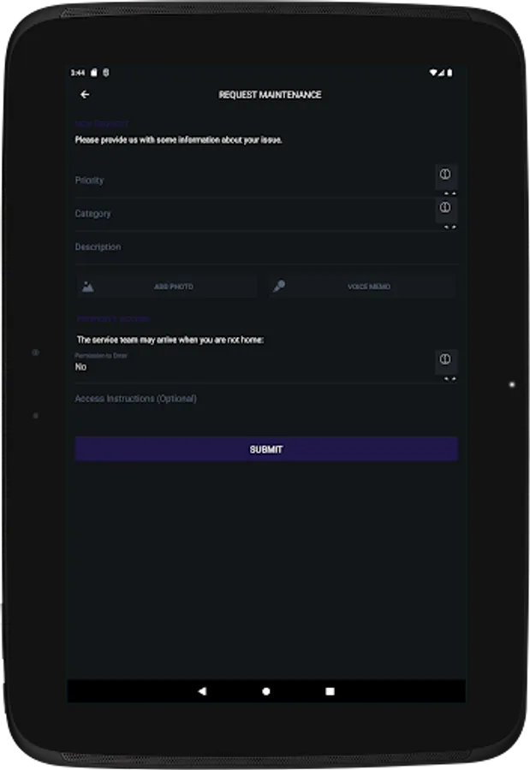Tap the Android back navigation triangle

point(202,691)
